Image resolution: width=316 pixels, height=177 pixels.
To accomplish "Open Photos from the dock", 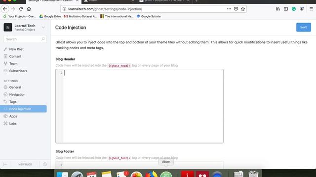I will (x=136, y=174).
